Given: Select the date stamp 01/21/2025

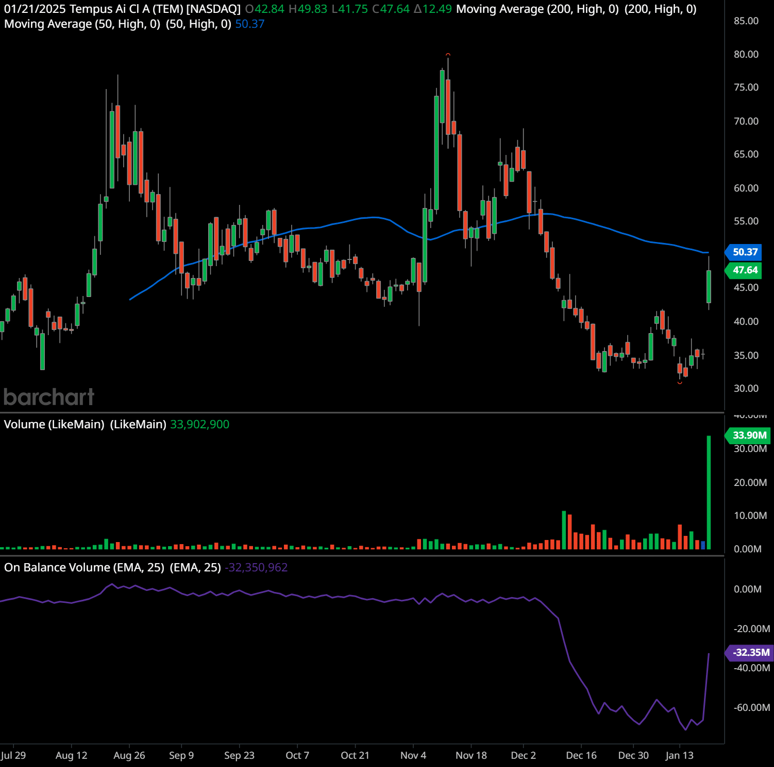Looking at the screenshot, I should tap(35, 8).
